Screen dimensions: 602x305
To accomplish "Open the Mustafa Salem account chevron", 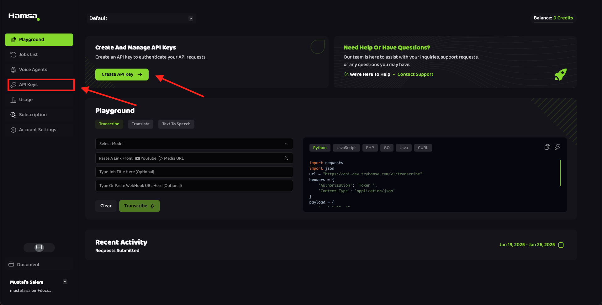I will pos(65,282).
